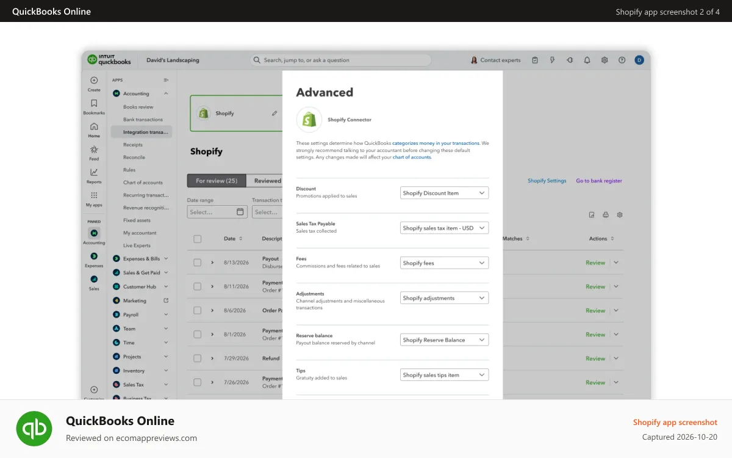
Task: Click Review for the 8/11/2026 transaction
Action: click(595, 286)
